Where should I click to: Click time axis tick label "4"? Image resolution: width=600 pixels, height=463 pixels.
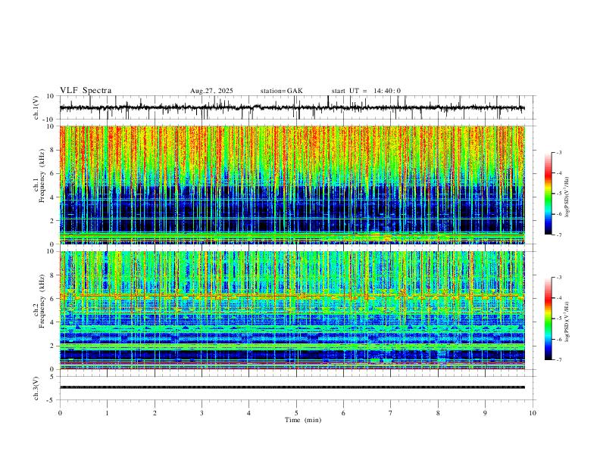point(248,413)
